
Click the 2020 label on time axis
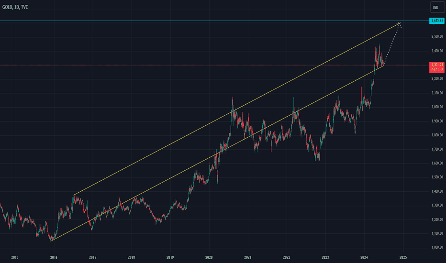(x=209, y=258)
